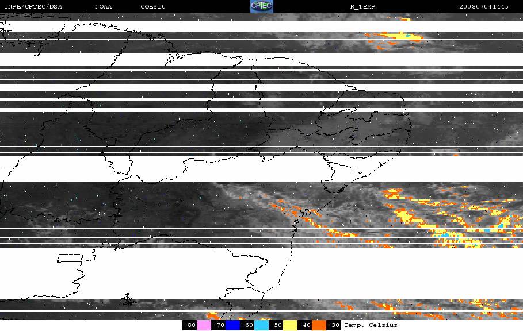Click the small rectangular outline on the map
Image resolution: width=523 pixels, height=331 pixels.
(70, 258)
